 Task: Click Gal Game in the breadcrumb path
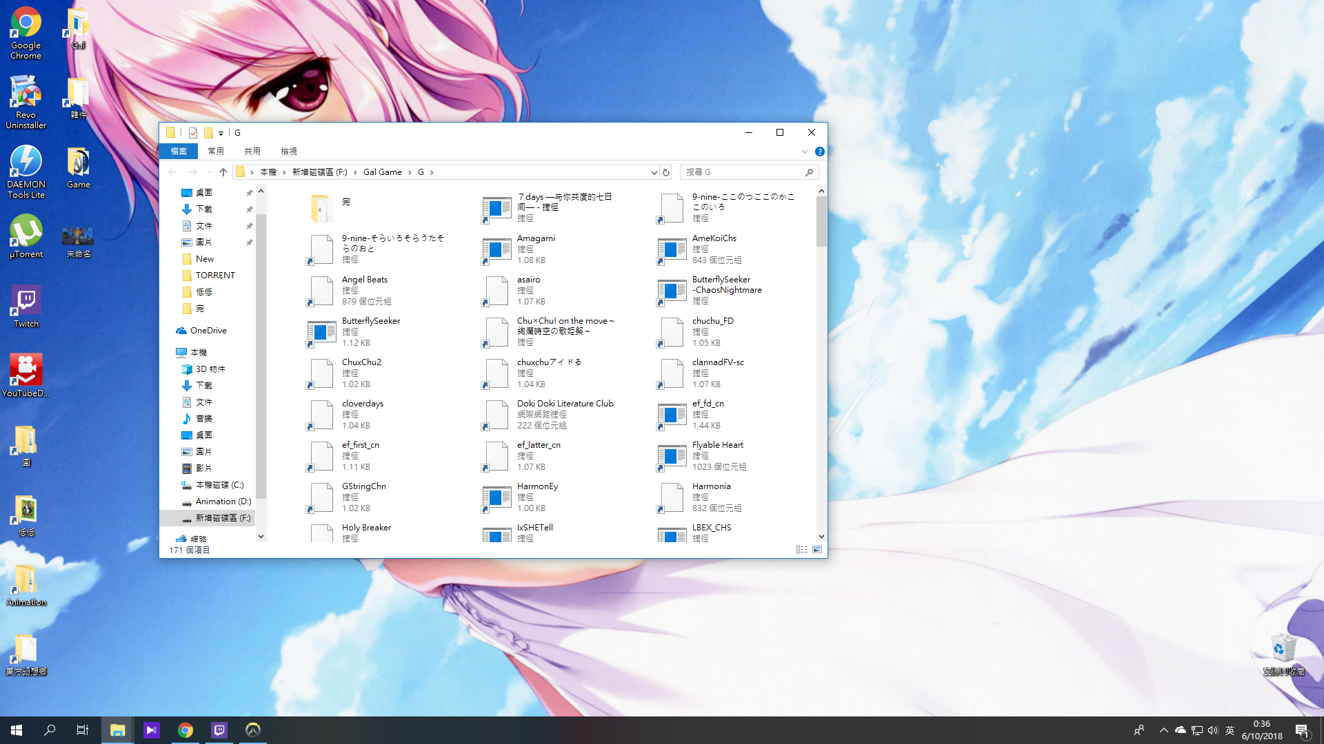(x=382, y=172)
